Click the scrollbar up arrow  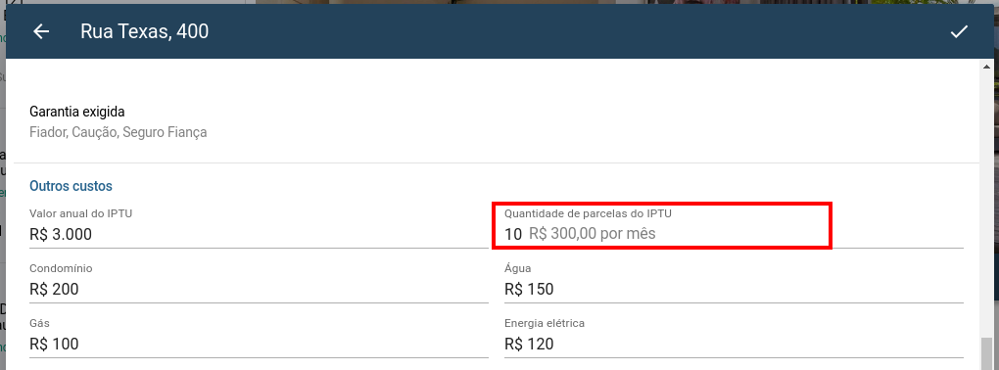[986, 67]
